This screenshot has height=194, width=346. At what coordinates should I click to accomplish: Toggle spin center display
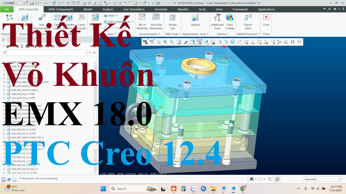pos(279,42)
